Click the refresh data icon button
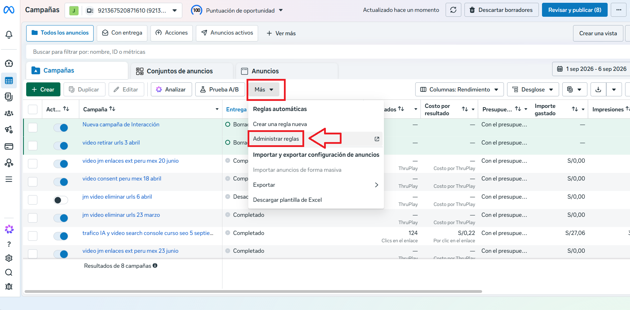 (x=453, y=10)
